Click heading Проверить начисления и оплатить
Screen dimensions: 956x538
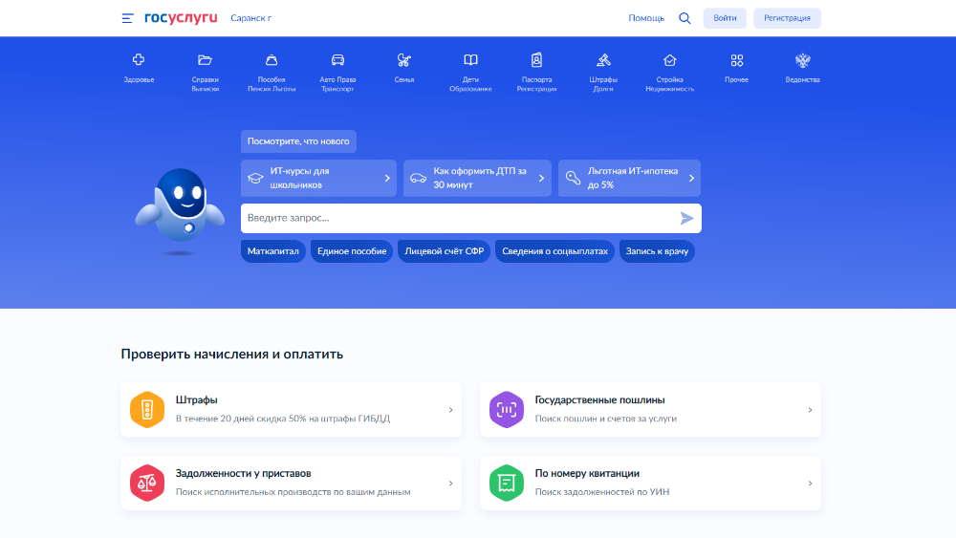pos(231,354)
